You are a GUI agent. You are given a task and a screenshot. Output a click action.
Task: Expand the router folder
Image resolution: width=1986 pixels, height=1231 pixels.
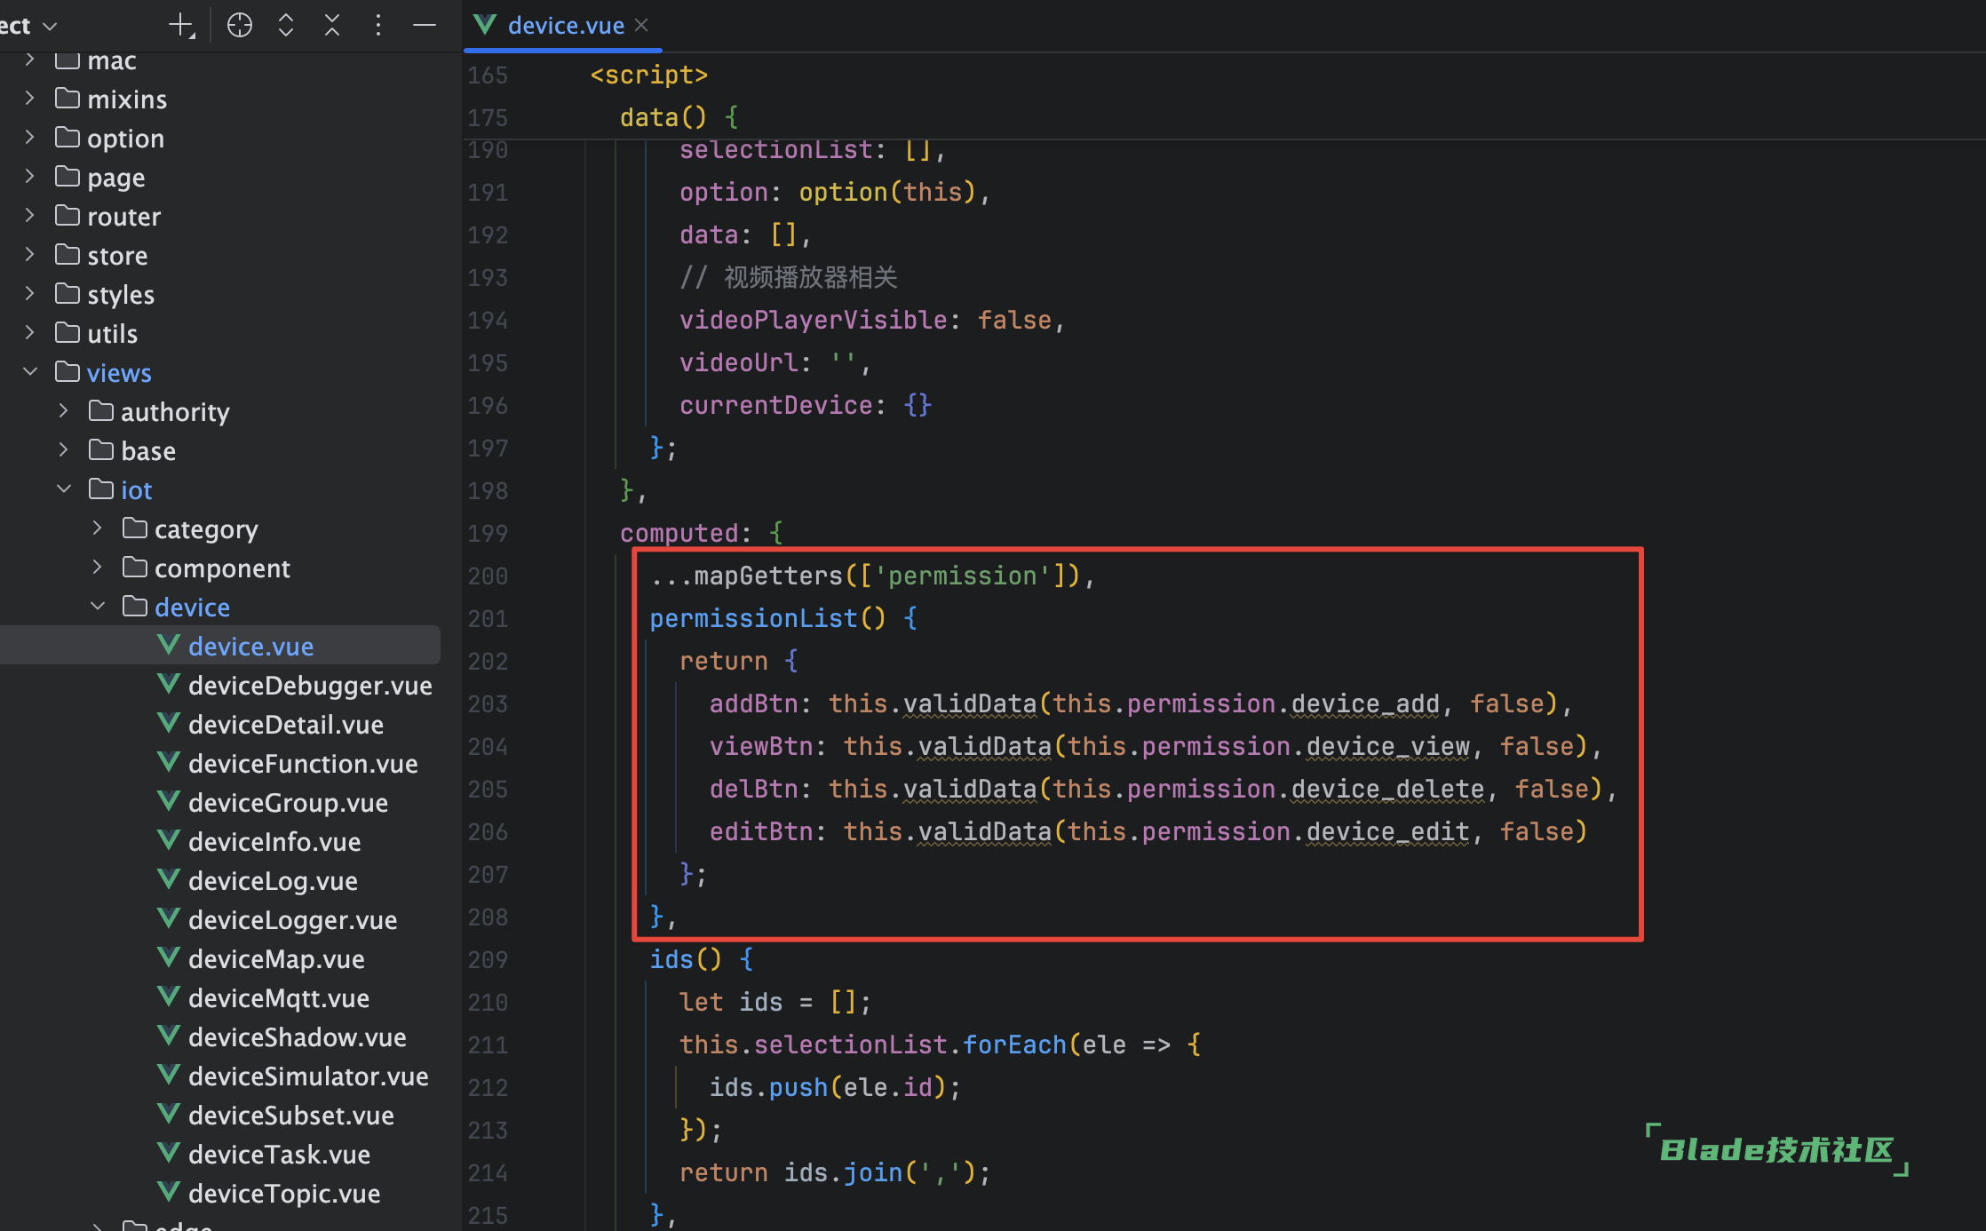click(30, 216)
